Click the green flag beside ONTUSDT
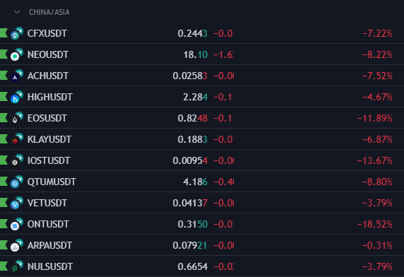404x277 pixels. [4, 224]
